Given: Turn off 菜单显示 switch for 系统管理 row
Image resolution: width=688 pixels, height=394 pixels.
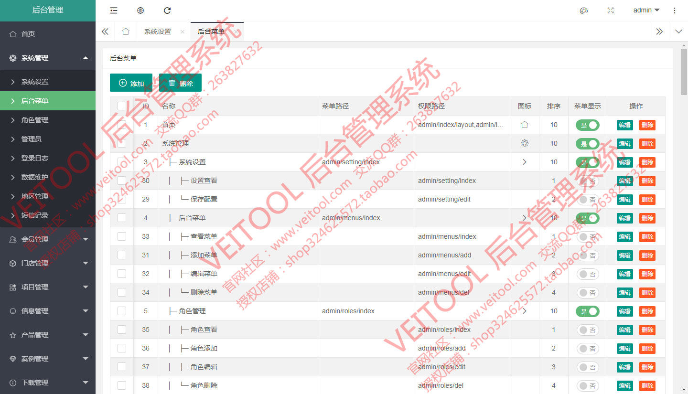Looking at the screenshot, I should 588,144.
